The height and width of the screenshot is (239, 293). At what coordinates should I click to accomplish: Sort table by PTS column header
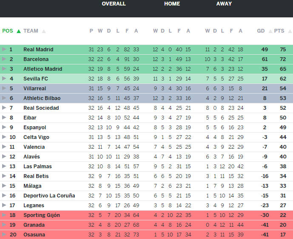279,31
